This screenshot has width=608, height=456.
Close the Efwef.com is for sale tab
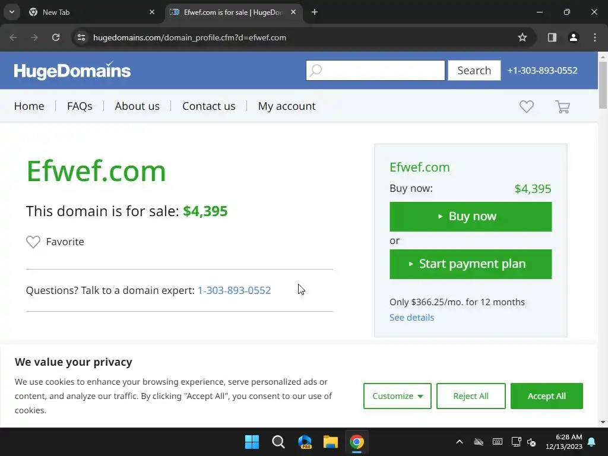coord(293,12)
